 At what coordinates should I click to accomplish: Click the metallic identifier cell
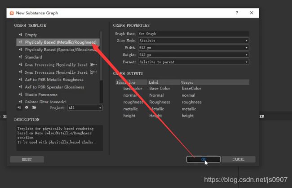click(130, 109)
